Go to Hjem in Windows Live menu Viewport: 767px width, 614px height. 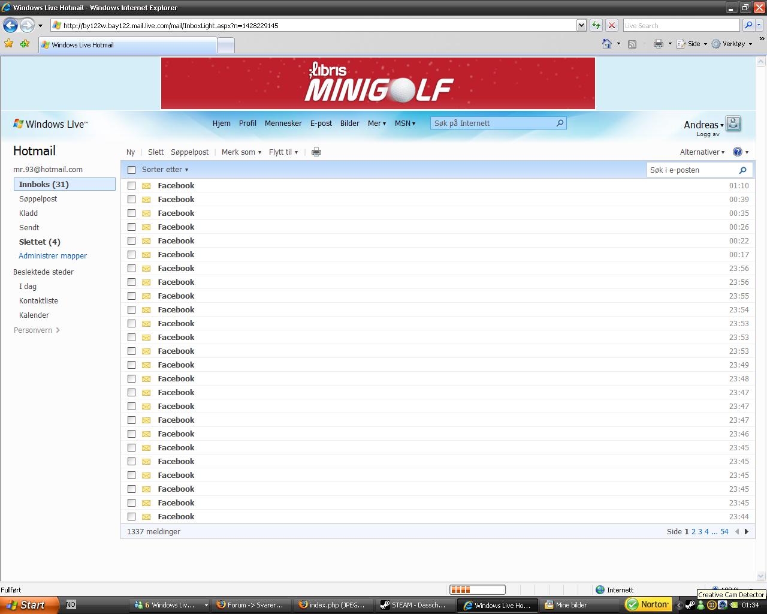tap(222, 124)
